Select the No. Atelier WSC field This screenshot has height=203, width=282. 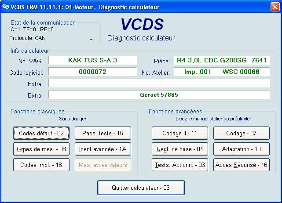pos(222,72)
